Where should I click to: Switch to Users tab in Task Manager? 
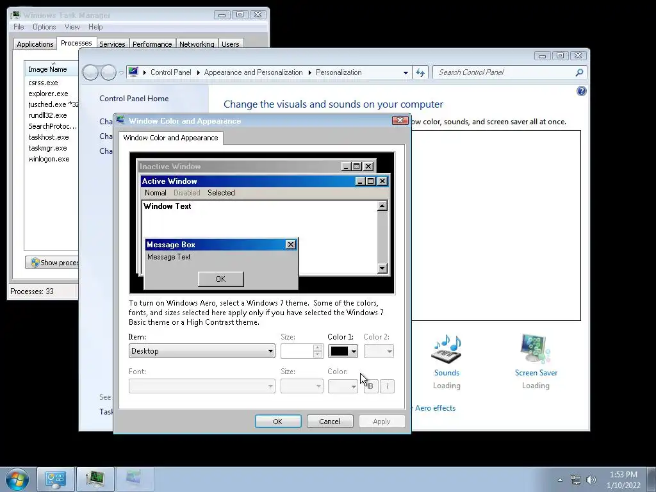231,44
